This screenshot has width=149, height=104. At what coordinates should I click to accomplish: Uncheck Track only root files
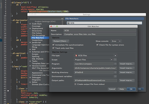coord(53,48)
